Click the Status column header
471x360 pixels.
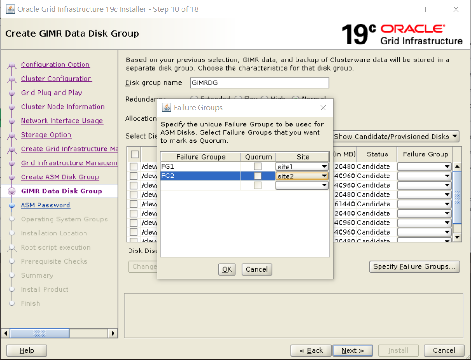(x=377, y=154)
